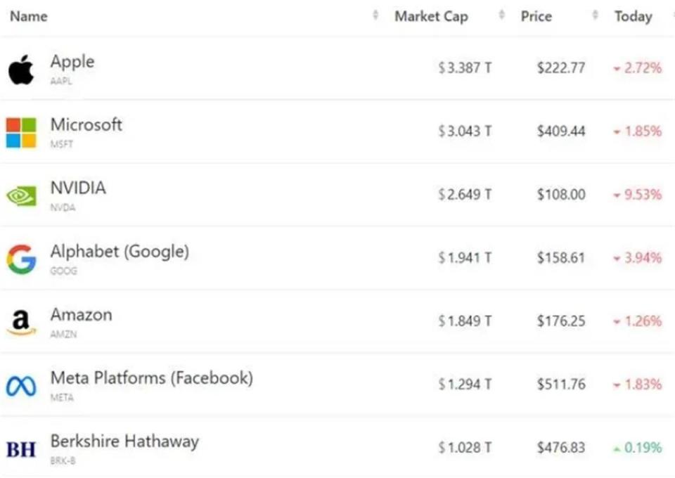Click the NVIDIA logo icon

[21, 196]
